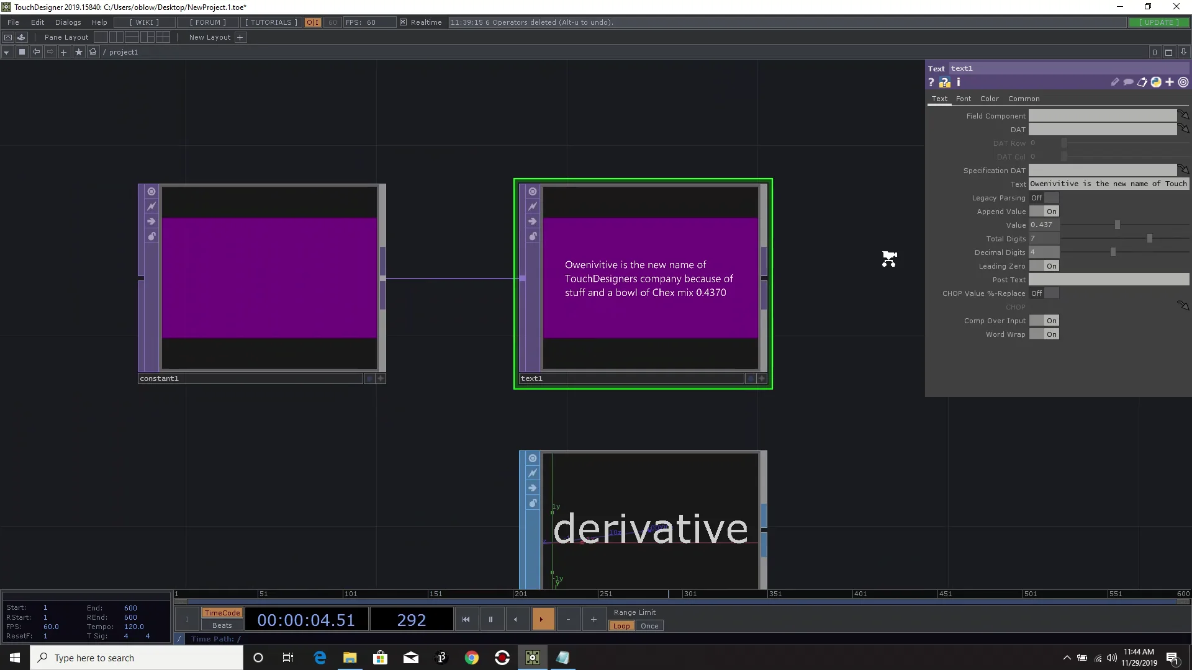The image size is (1192, 670).
Task: Open the Dialogs menu
Action: click(68, 22)
